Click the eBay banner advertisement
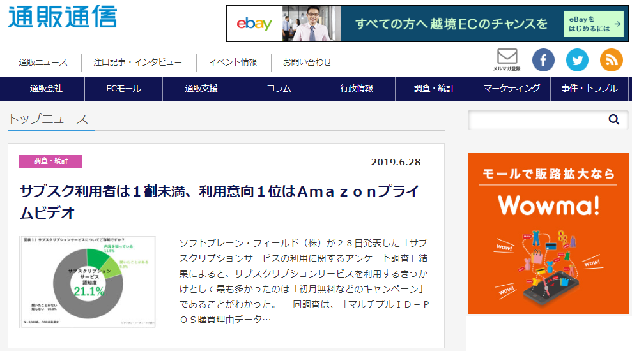This screenshot has height=356, width=639. pyautogui.click(x=427, y=24)
